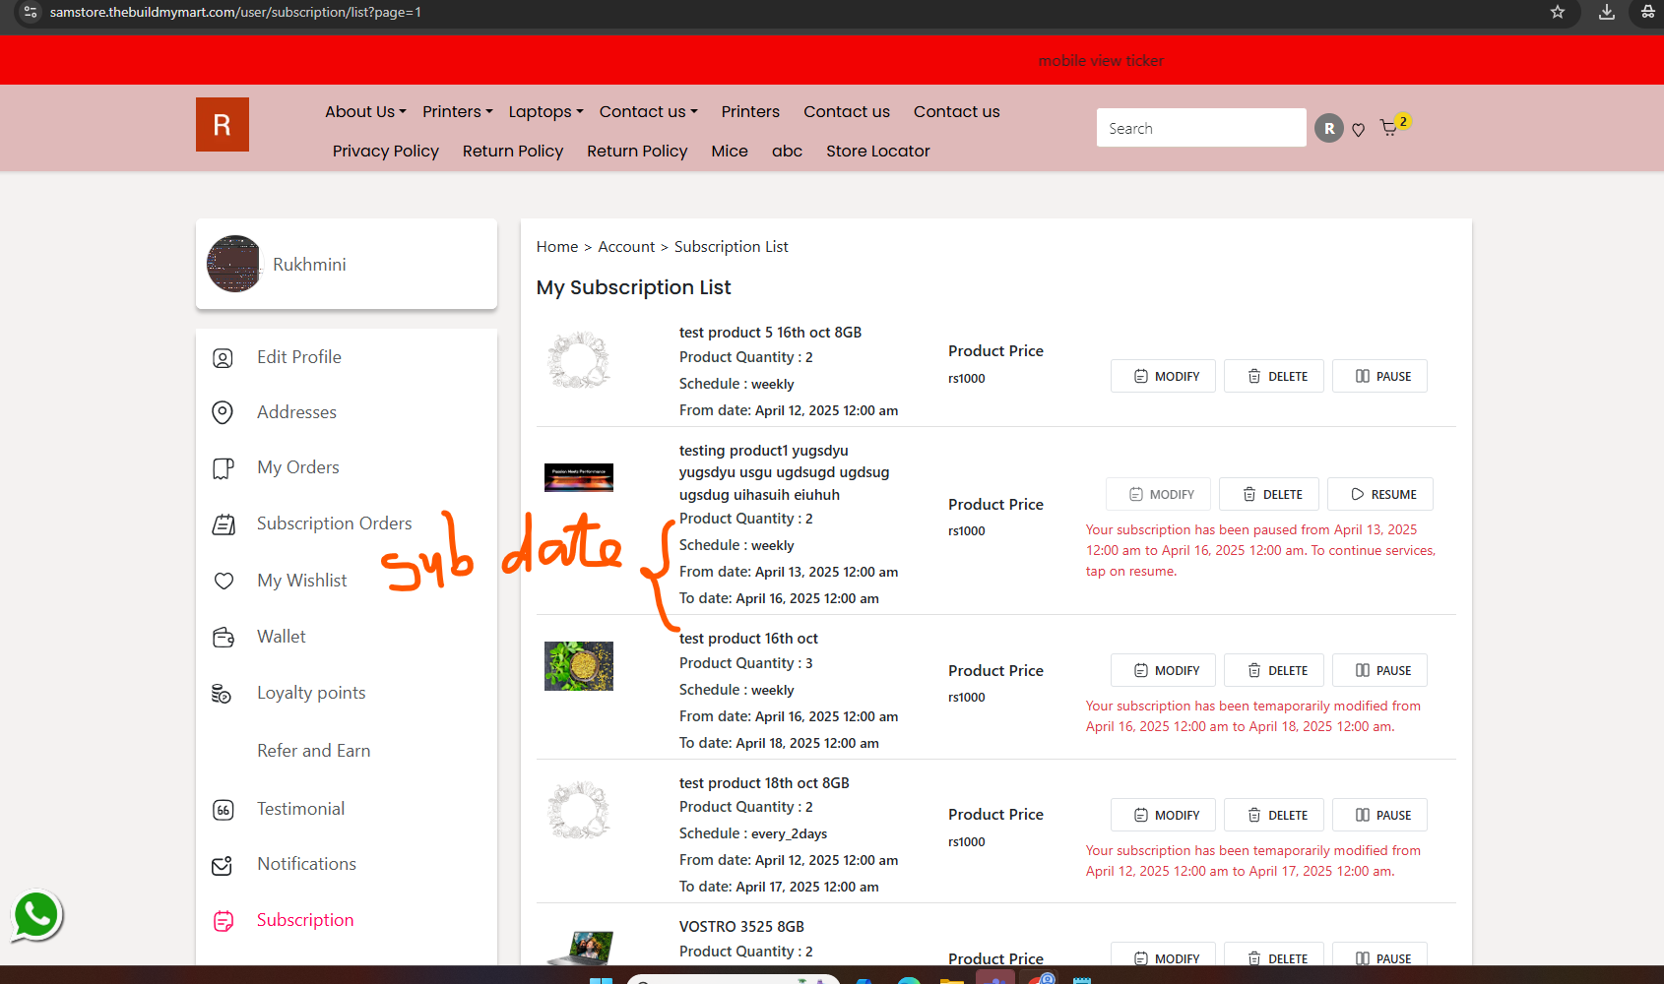Image resolution: width=1664 pixels, height=984 pixels.
Task: Open the test product 5 16th oct thumbnail
Action: click(579, 359)
